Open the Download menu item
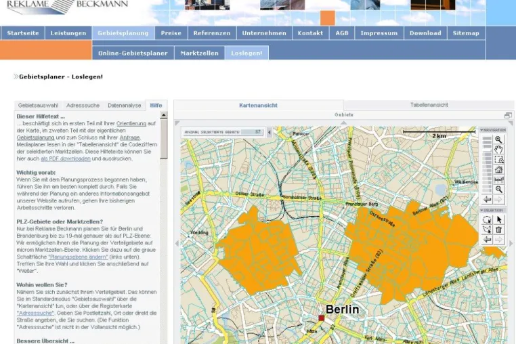Image resolution: width=516 pixels, height=344 pixels. coord(425,33)
